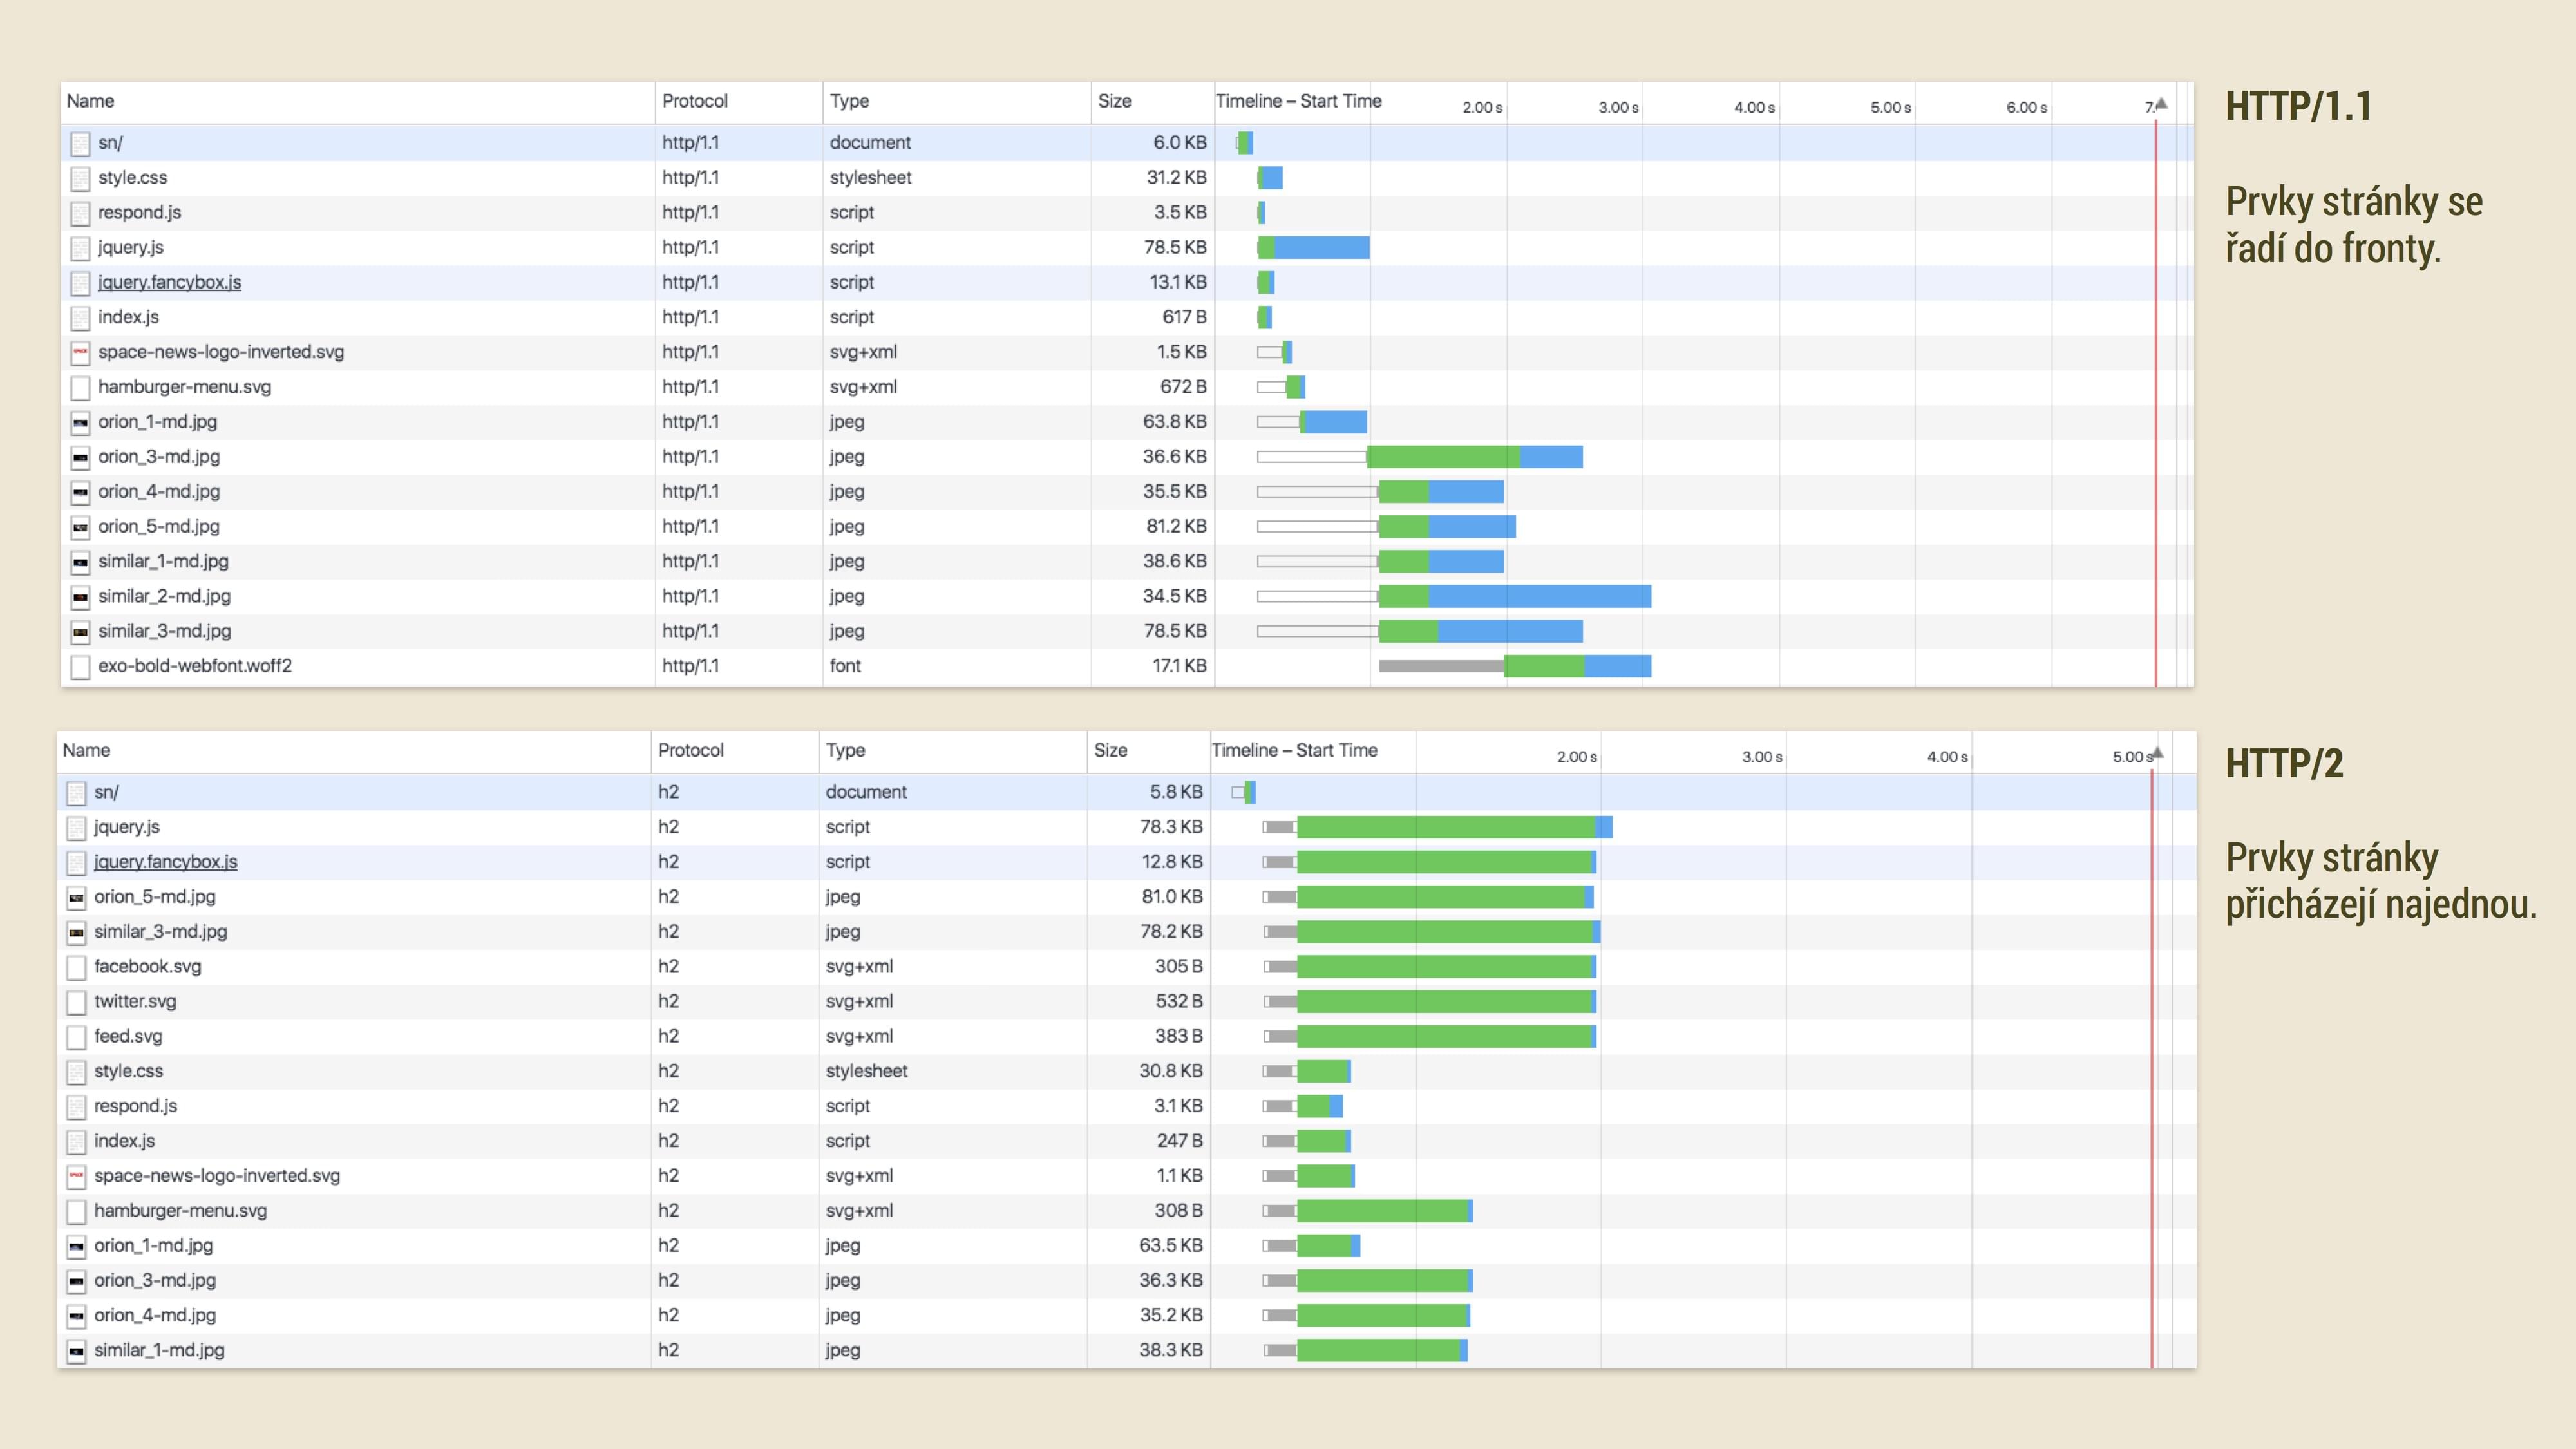Screen dimensions: 2576x1449
Task: Click sort triangle in top timeline header
Action: click(2161, 103)
